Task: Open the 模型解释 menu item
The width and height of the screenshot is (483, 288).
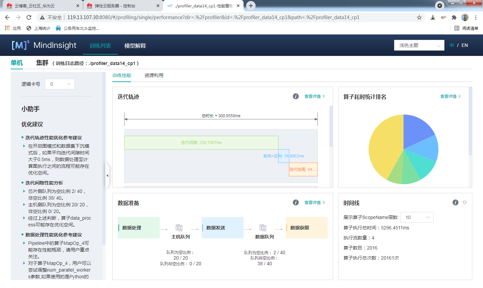Action: click(135, 46)
